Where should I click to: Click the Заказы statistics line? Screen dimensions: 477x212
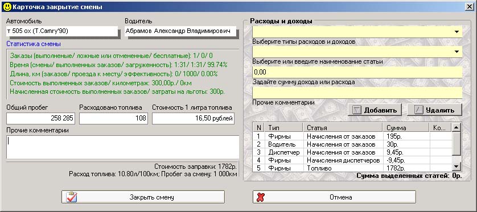pyautogui.click(x=112, y=56)
